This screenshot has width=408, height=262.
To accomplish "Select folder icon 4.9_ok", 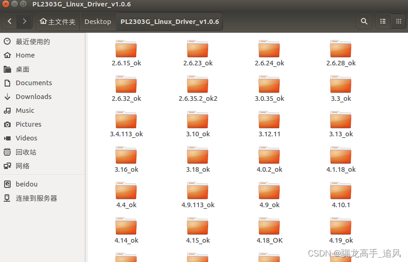I will (269, 191).
